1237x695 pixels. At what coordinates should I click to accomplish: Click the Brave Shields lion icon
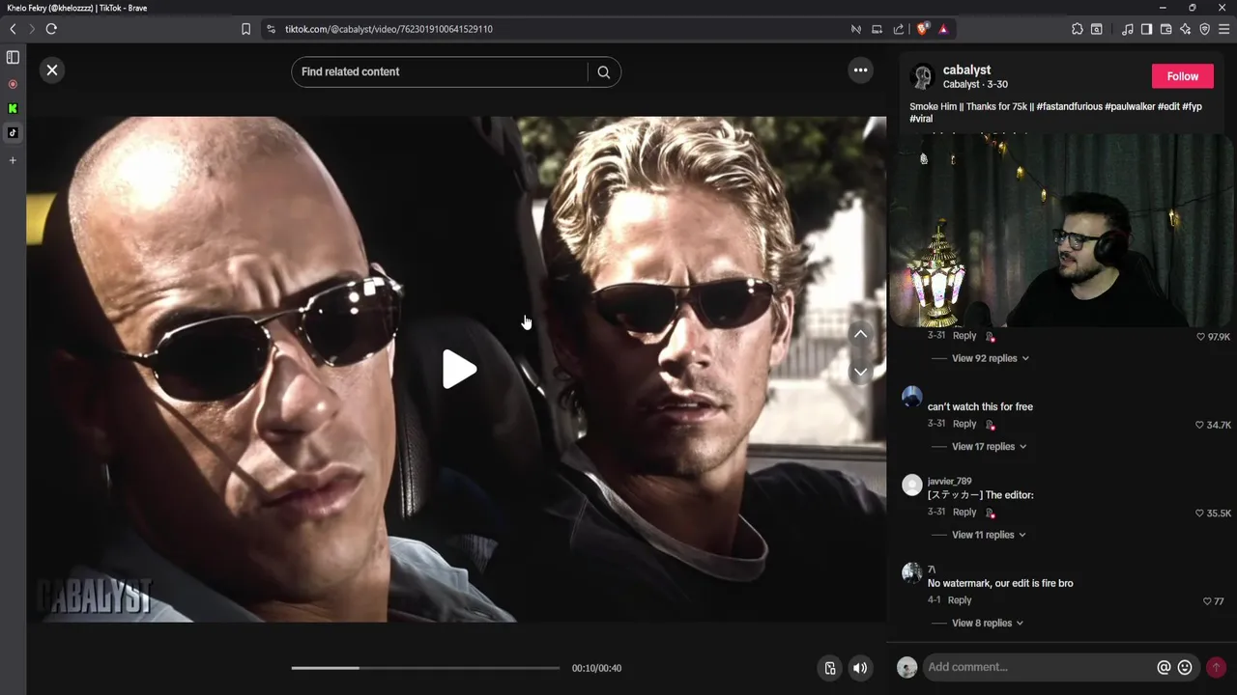coord(922,29)
